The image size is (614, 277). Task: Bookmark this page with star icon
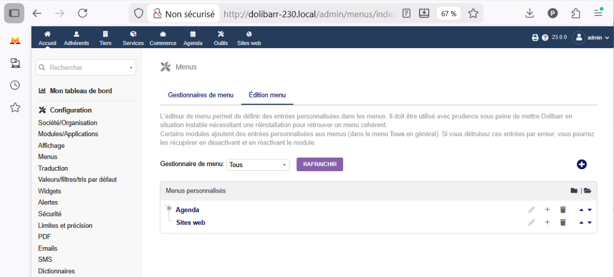474,14
